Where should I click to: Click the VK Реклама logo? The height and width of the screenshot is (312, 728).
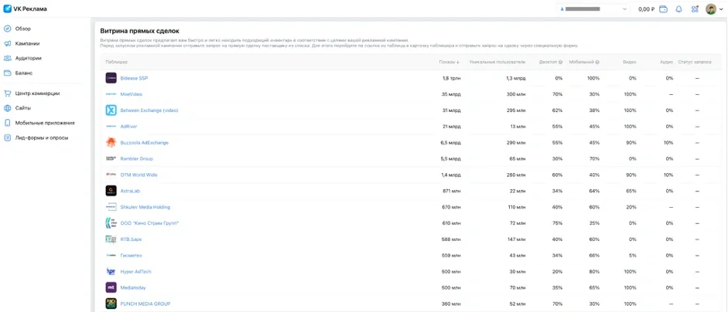tap(25, 8)
